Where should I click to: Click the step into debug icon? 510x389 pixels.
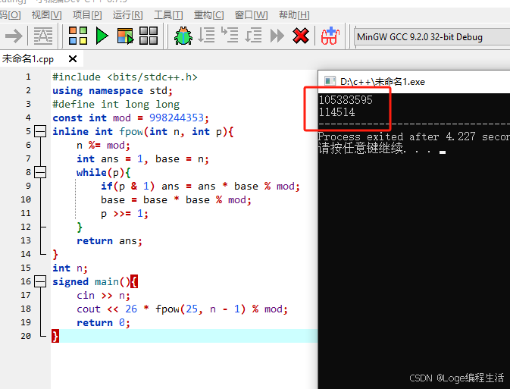click(230, 35)
